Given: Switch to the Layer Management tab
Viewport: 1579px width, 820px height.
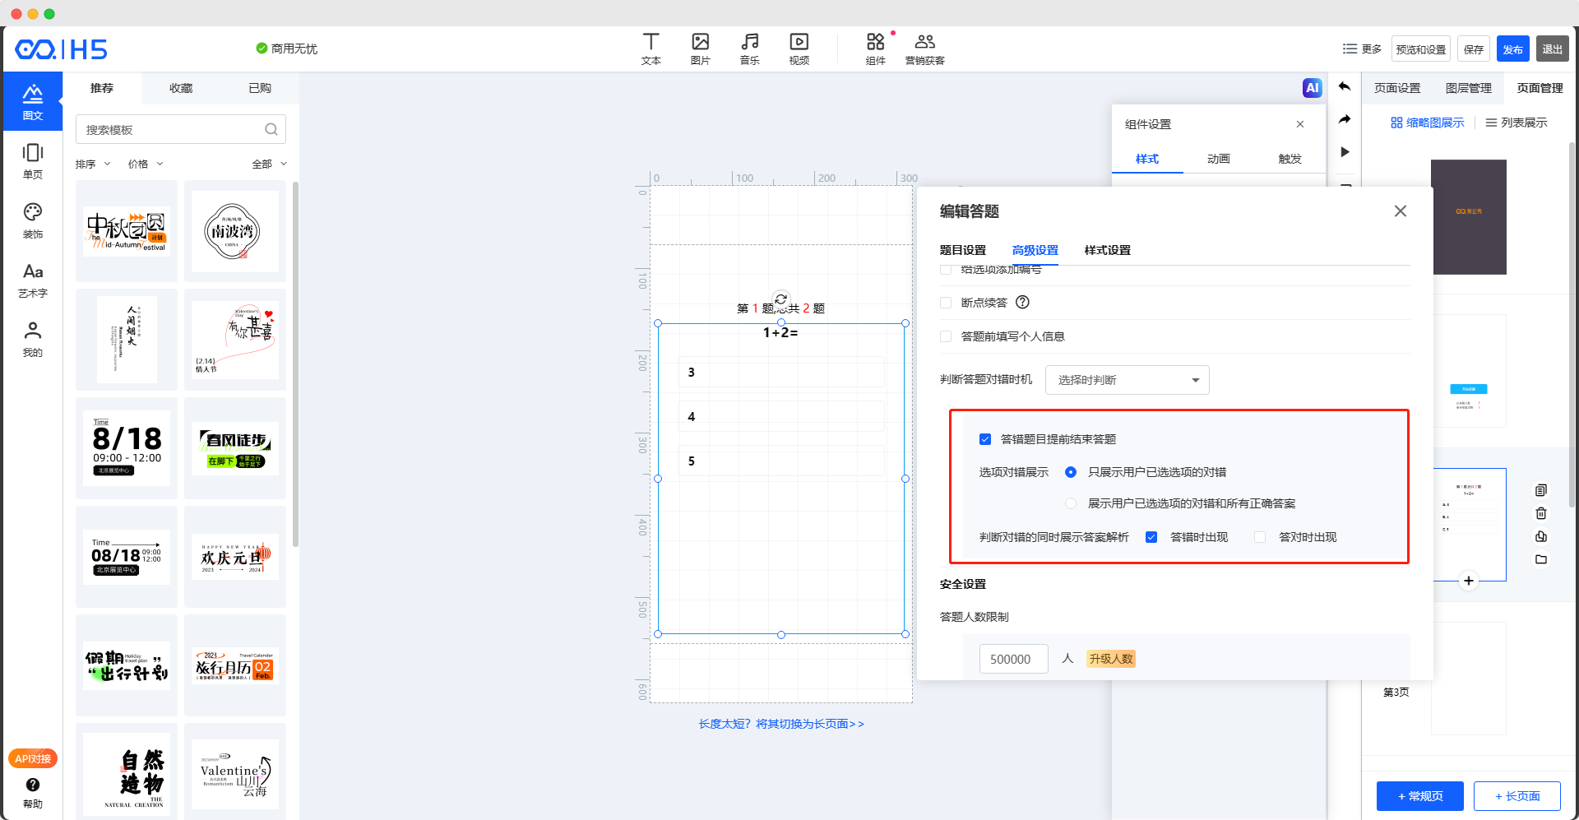Looking at the screenshot, I should [x=1468, y=88].
